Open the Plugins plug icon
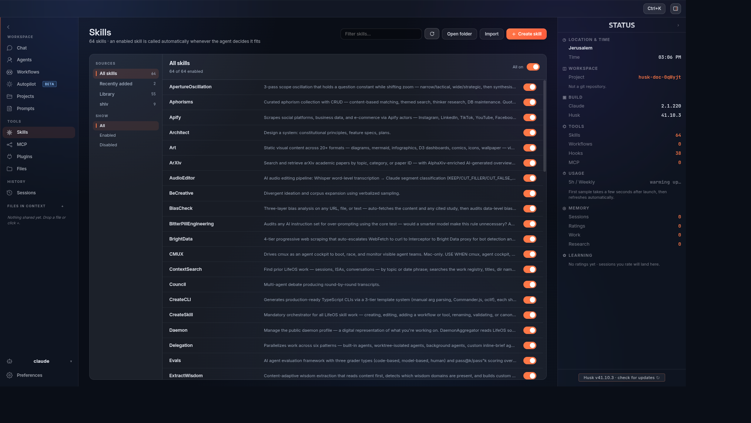Image resolution: width=751 pixels, height=423 pixels. coord(10,157)
